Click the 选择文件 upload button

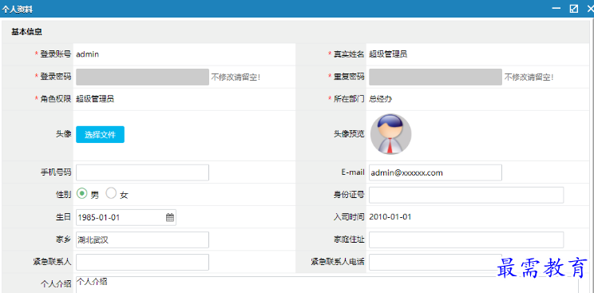pos(100,135)
